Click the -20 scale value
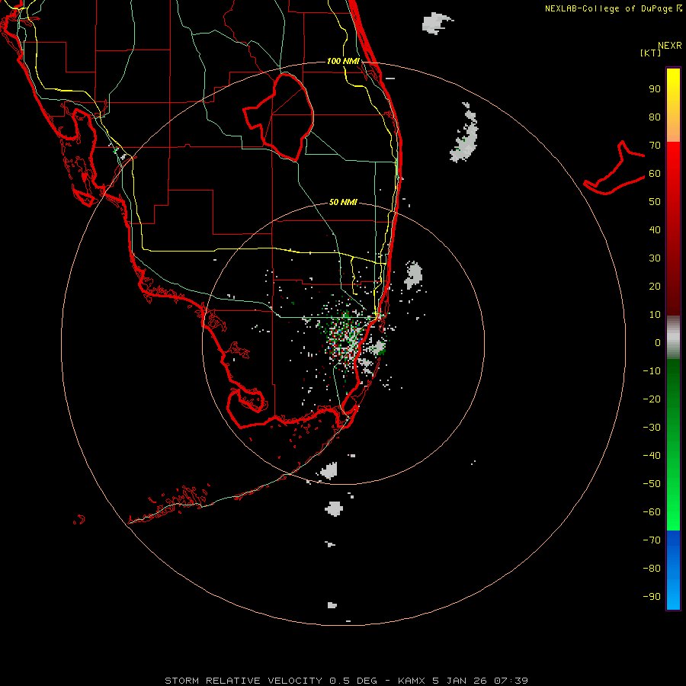This screenshot has width=686, height=686. click(652, 399)
